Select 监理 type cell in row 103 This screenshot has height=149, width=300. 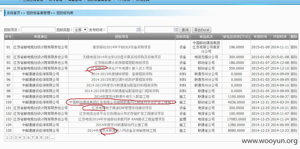click(183, 119)
